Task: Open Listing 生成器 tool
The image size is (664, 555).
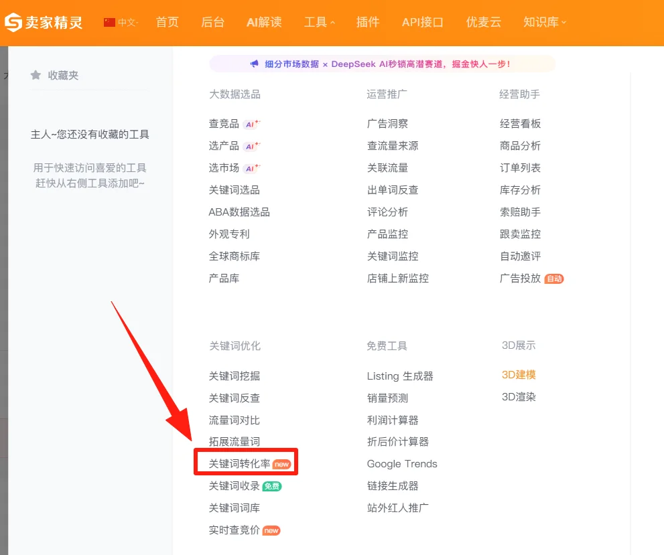Action: pos(400,376)
